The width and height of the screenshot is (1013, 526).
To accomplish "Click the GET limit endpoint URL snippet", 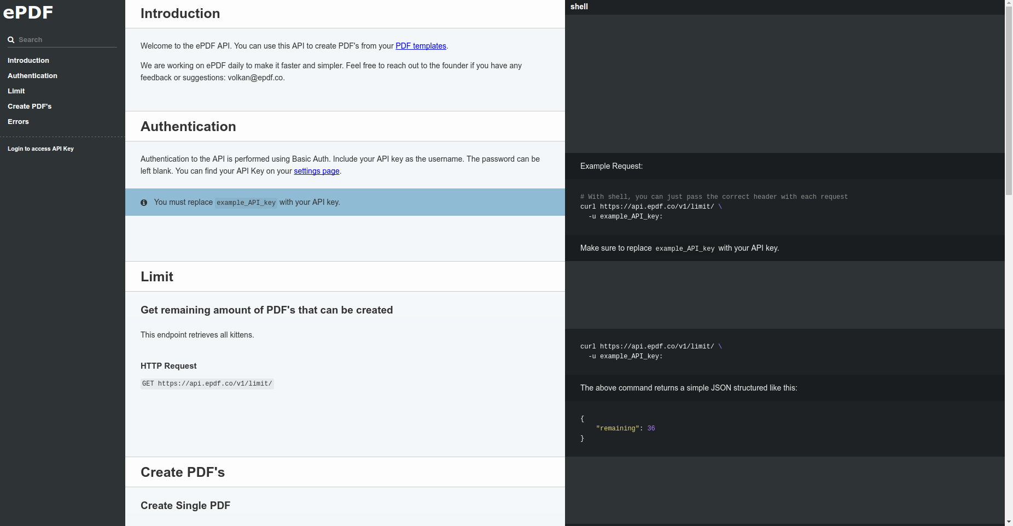I will click(207, 383).
